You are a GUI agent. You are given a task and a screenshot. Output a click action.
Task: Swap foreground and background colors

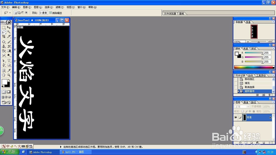(9, 80)
